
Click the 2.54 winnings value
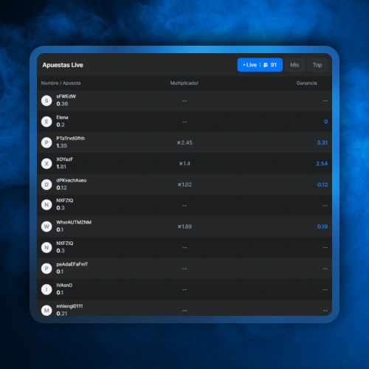pos(322,164)
